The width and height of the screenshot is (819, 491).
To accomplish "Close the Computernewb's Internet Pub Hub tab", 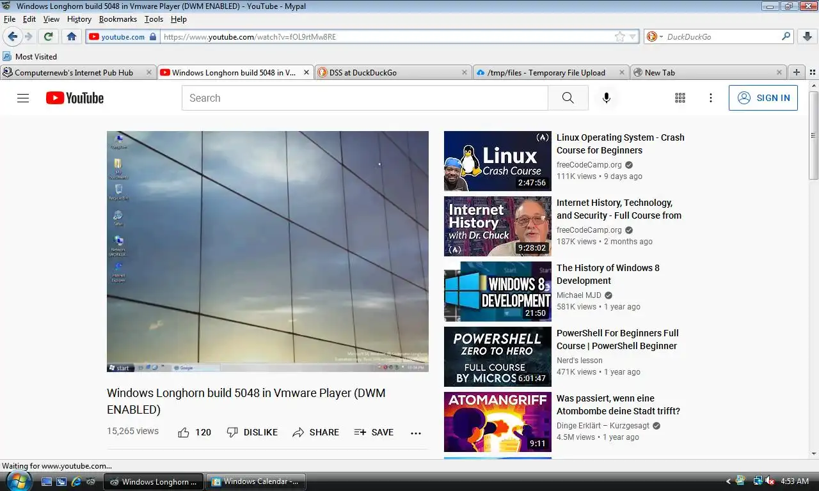I will click(x=148, y=72).
